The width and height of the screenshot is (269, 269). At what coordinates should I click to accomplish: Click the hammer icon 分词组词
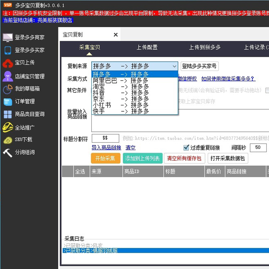pos(8,153)
